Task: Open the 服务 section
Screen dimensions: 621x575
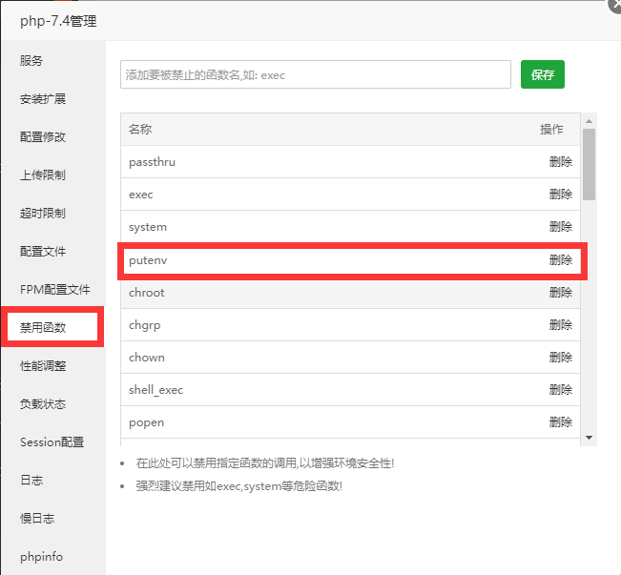Action: 31,61
